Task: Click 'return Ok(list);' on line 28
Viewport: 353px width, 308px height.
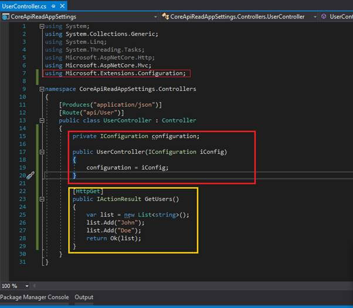Action: click(114, 238)
